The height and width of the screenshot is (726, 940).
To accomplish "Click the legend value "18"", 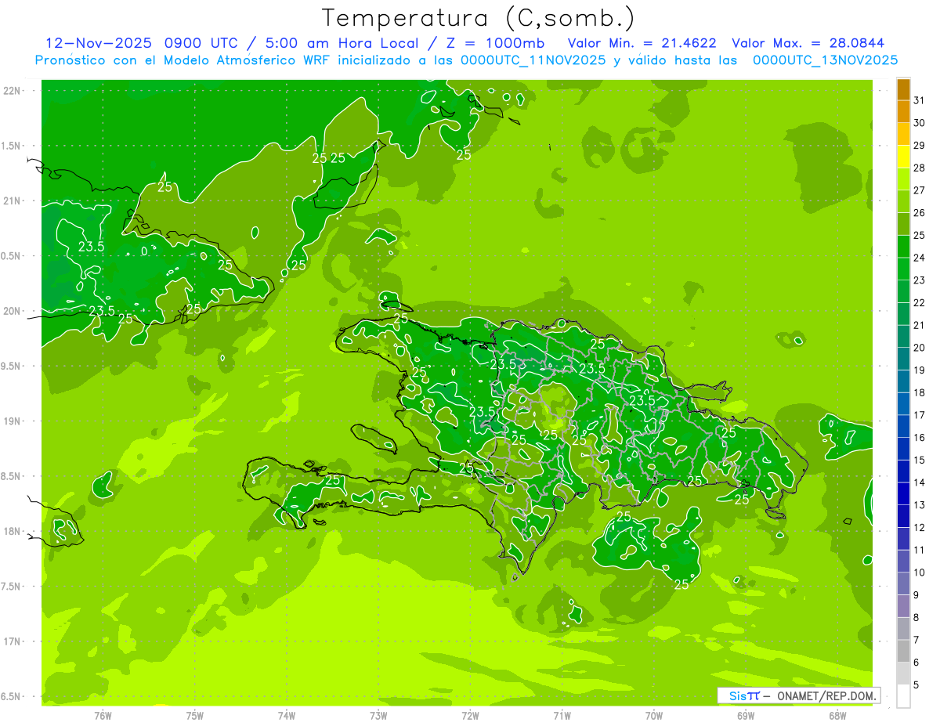I will pos(920,392).
